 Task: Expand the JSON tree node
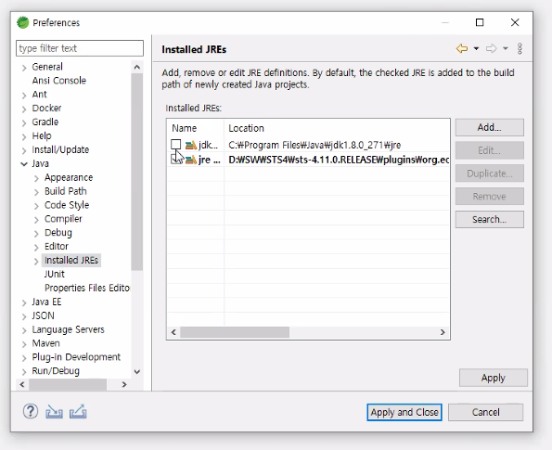[24, 316]
